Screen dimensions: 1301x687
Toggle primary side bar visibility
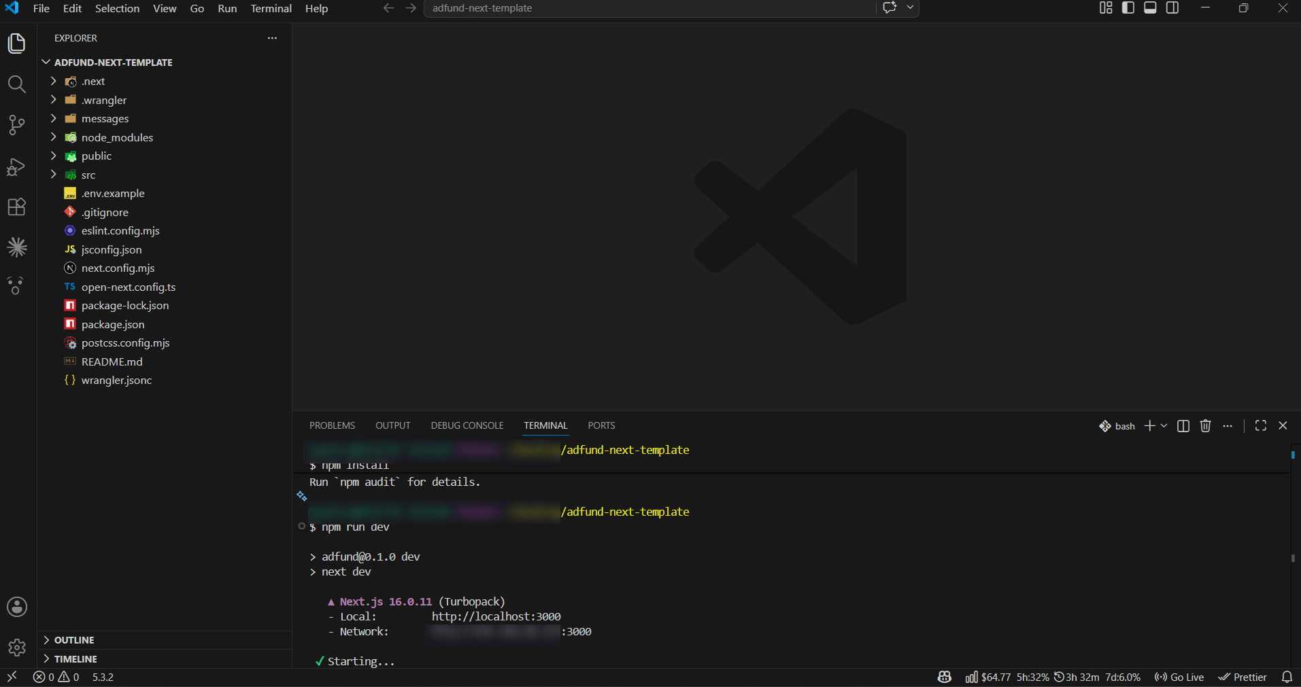click(1128, 8)
